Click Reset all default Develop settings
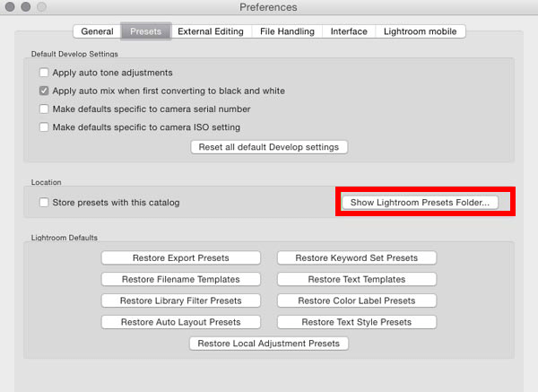The width and height of the screenshot is (538, 392). pyautogui.click(x=269, y=147)
